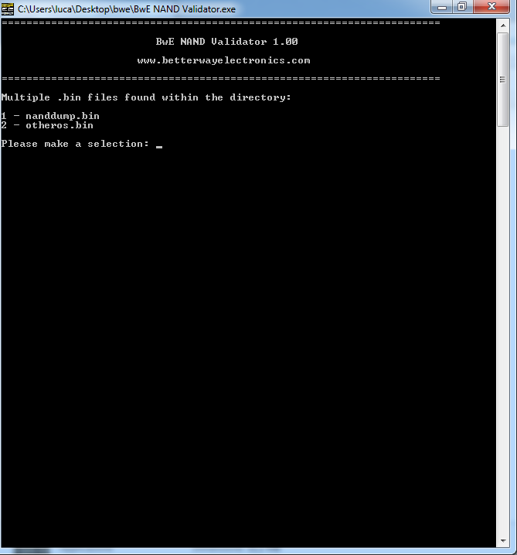The image size is (517, 555).
Task: Click the www.betterwayelectronics.com text
Action: pos(223,60)
